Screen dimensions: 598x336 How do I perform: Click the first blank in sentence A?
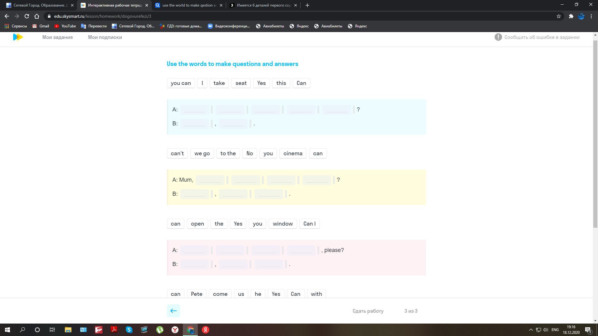click(x=195, y=110)
